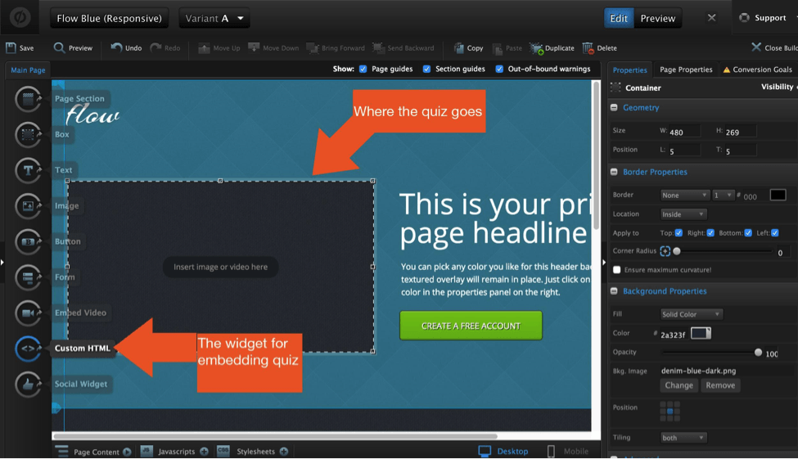The height and width of the screenshot is (459, 798).
Task: Click the Social Widget icon
Action: click(28, 385)
